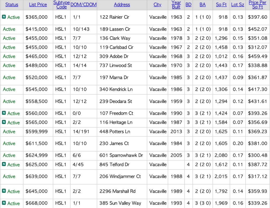Click the new badge on 385 Sun Valley Way listing
The image size is (270, 208).
[x=4, y=203]
